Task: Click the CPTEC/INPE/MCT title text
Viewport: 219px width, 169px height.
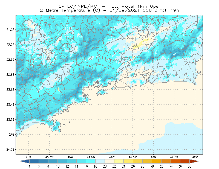Action: click(79, 6)
